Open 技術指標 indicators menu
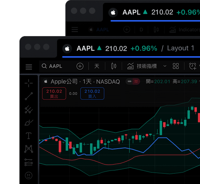Image resolution: width=200 pixels, height=184 pixels. [x=142, y=66]
